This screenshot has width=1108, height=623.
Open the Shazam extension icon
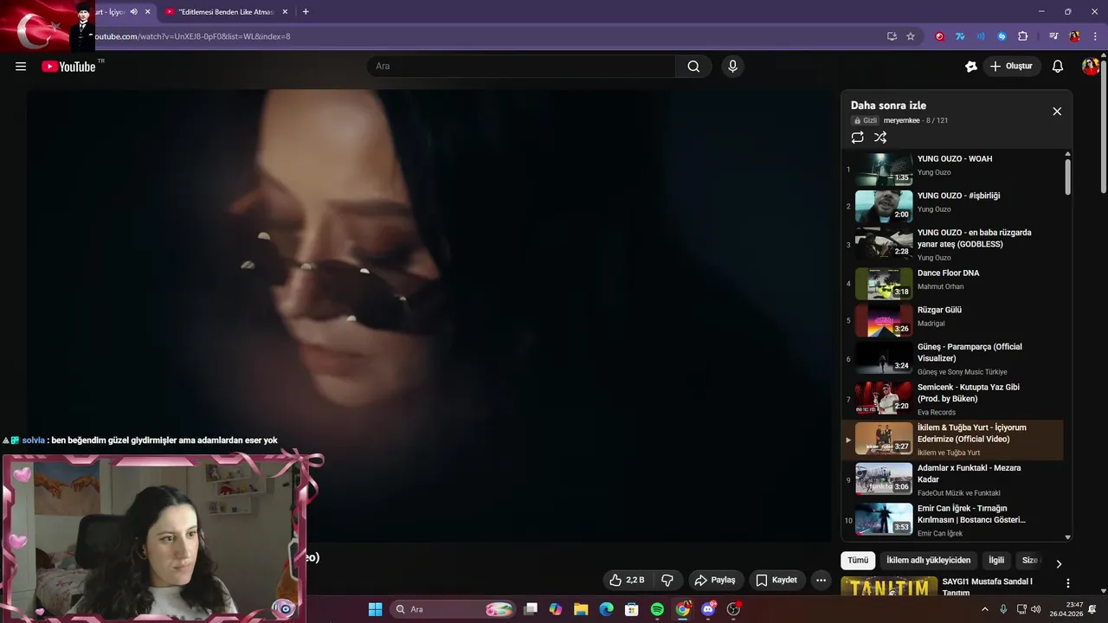pyautogui.click(x=1002, y=36)
